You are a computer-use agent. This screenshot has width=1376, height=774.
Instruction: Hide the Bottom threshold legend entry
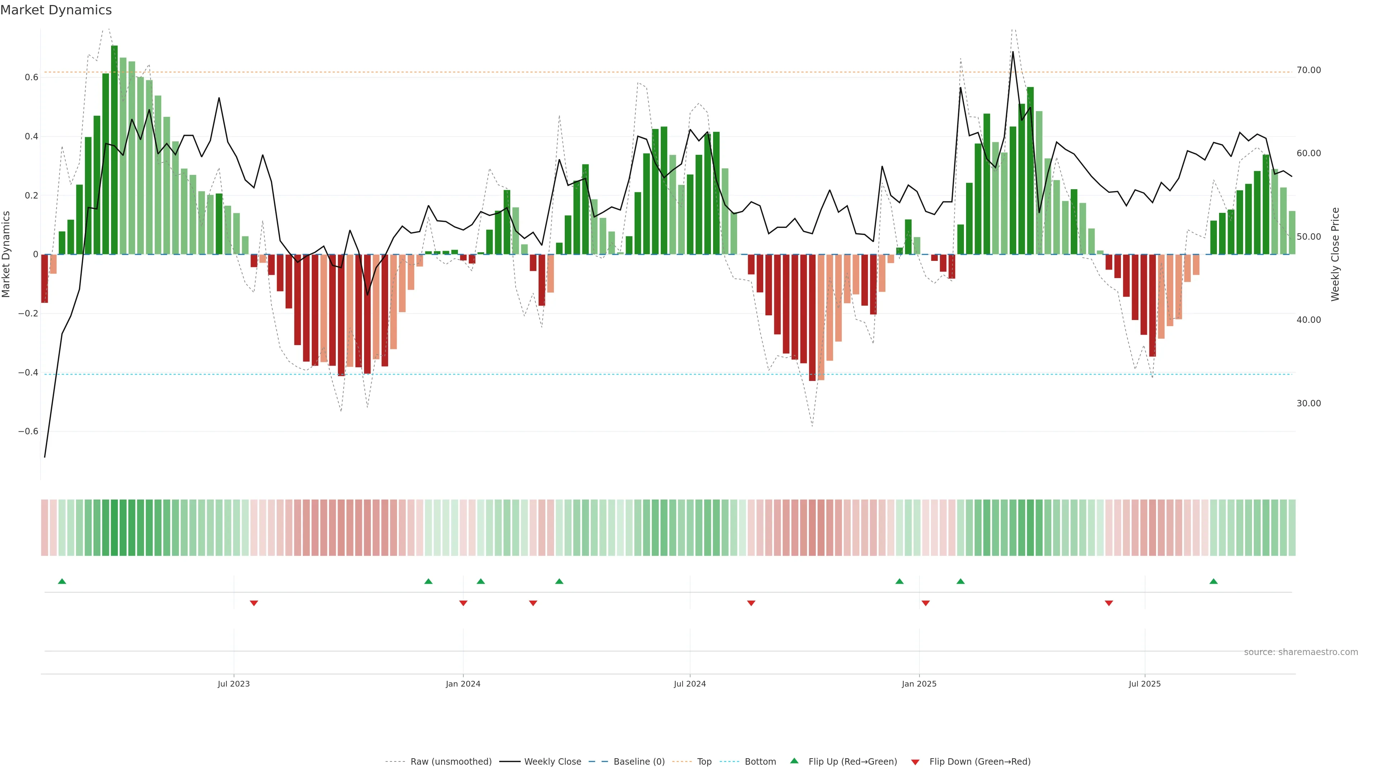760,762
